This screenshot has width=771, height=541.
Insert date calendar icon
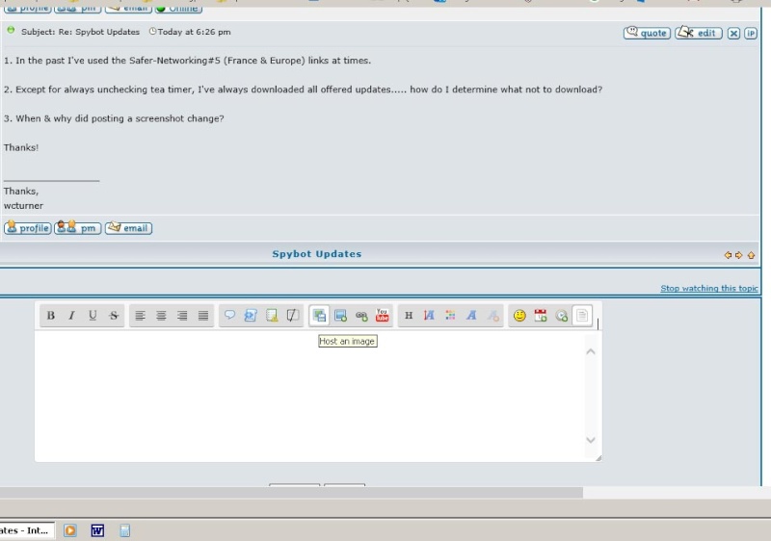click(x=541, y=316)
